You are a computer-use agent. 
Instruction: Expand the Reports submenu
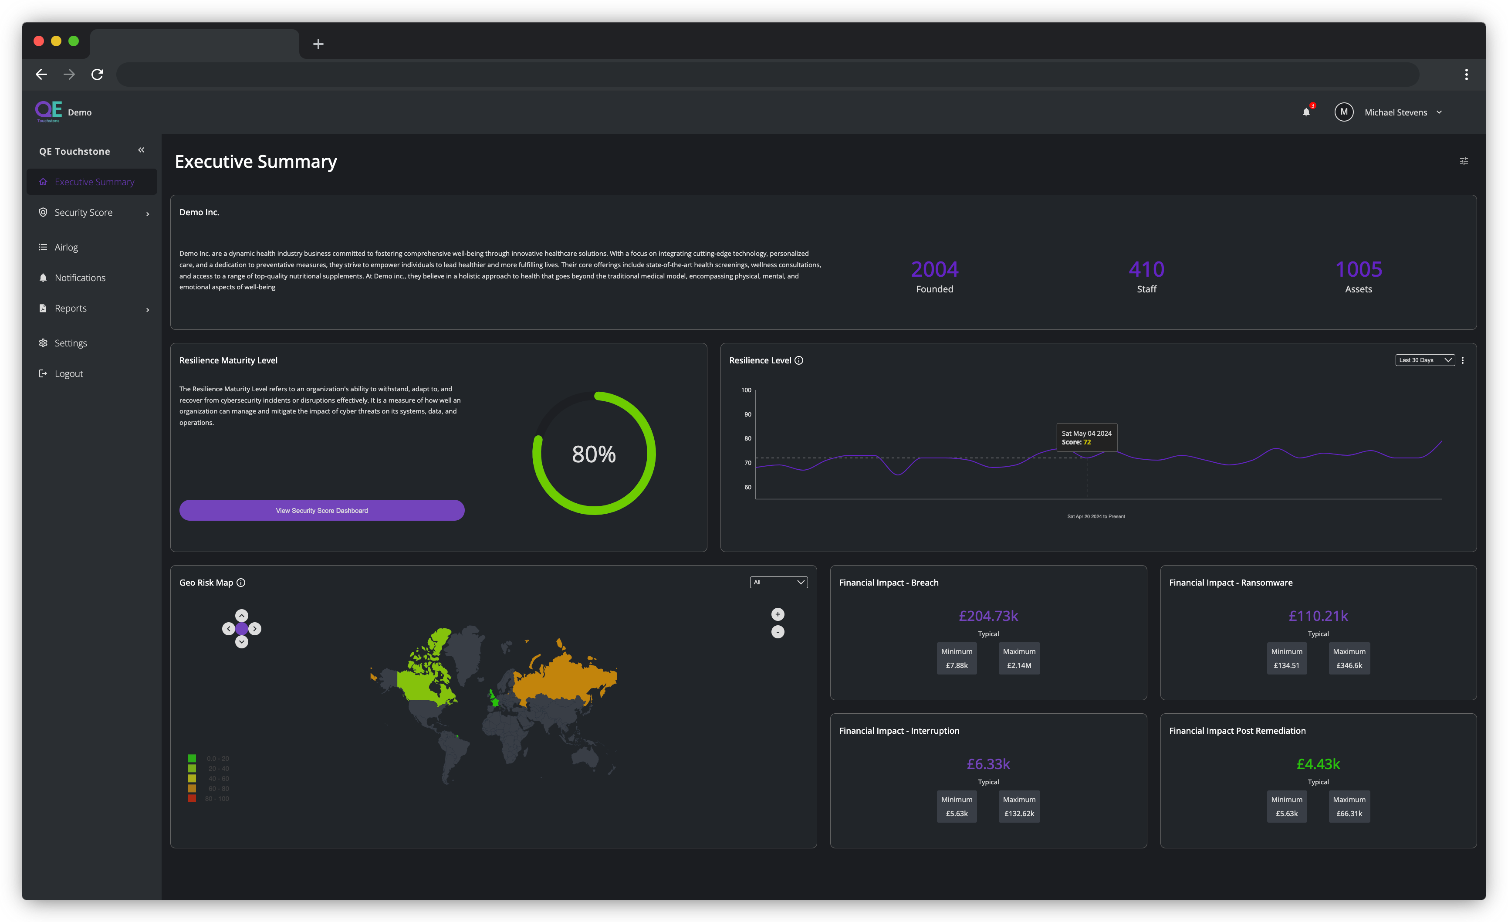148,310
